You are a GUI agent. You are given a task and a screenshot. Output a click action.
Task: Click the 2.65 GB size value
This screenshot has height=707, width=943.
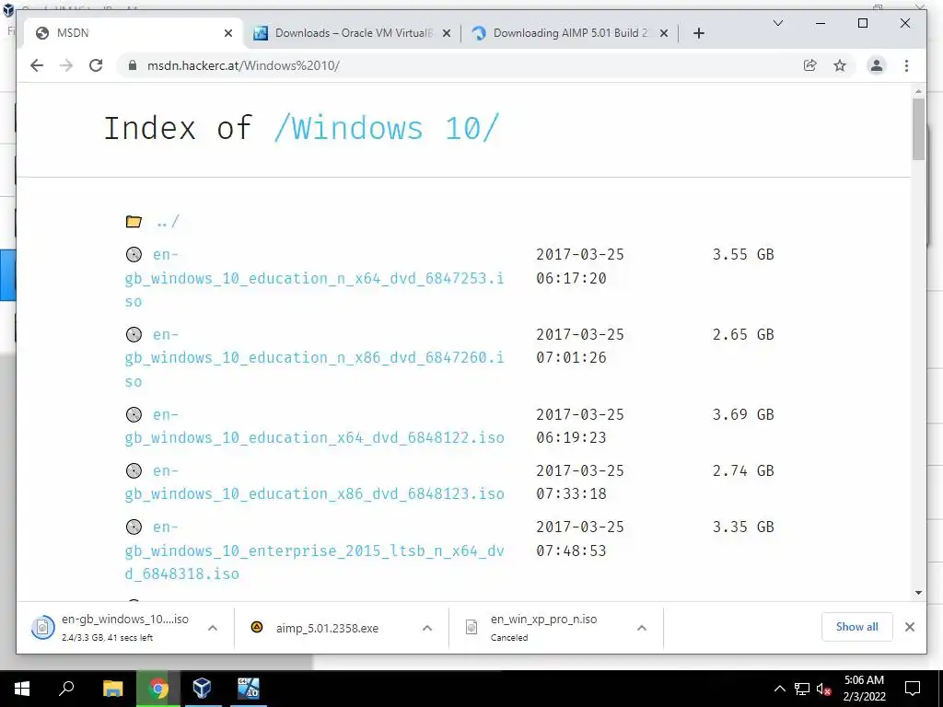pos(743,334)
